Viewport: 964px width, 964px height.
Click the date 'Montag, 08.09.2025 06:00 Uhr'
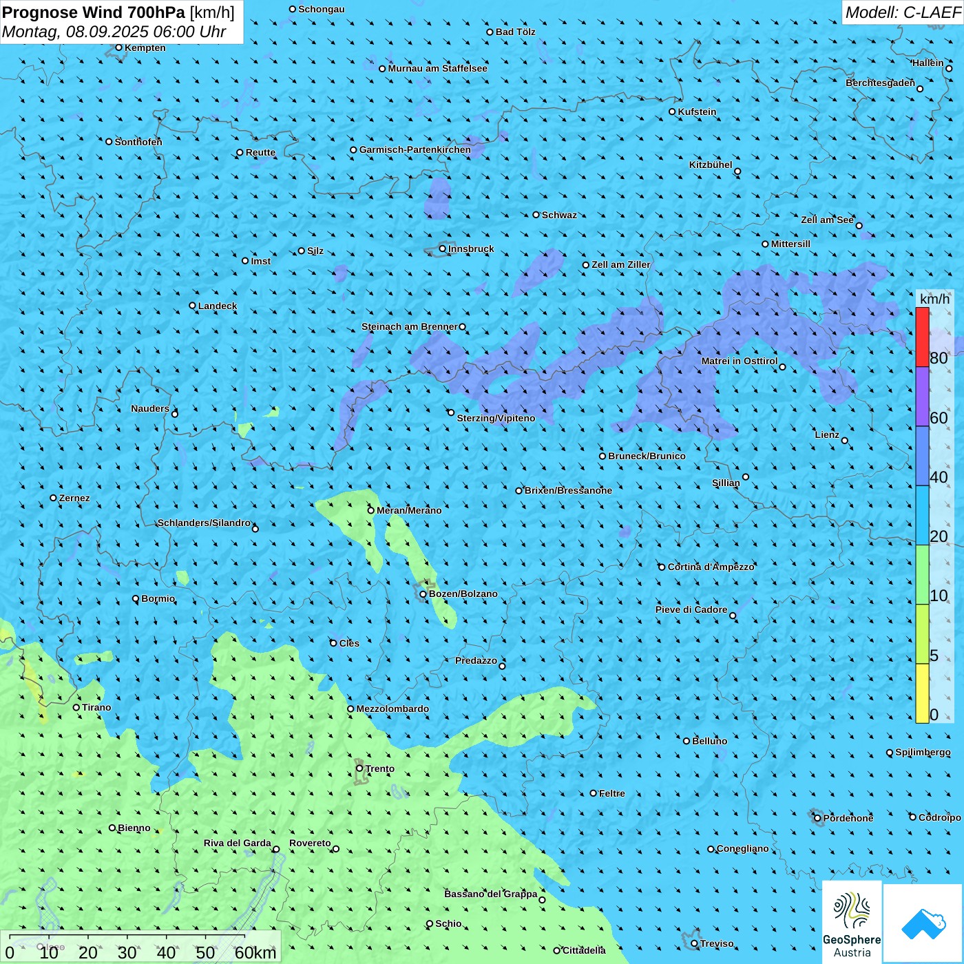coord(114,32)
